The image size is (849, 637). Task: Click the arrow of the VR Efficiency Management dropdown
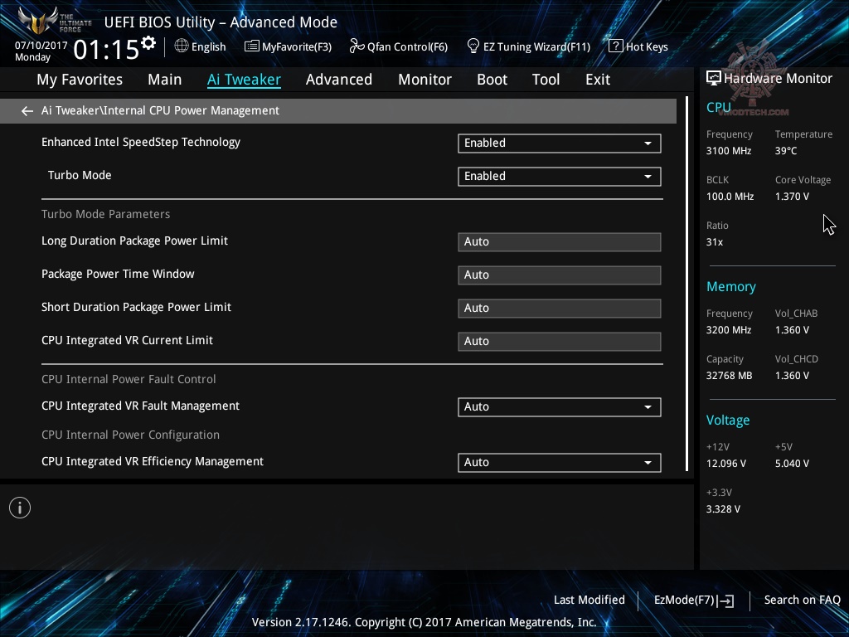tap(648, 463)
